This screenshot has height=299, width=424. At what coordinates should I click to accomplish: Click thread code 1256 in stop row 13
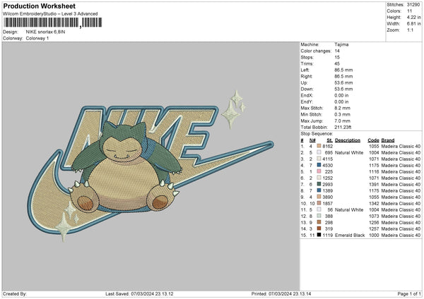click(374, 223)
